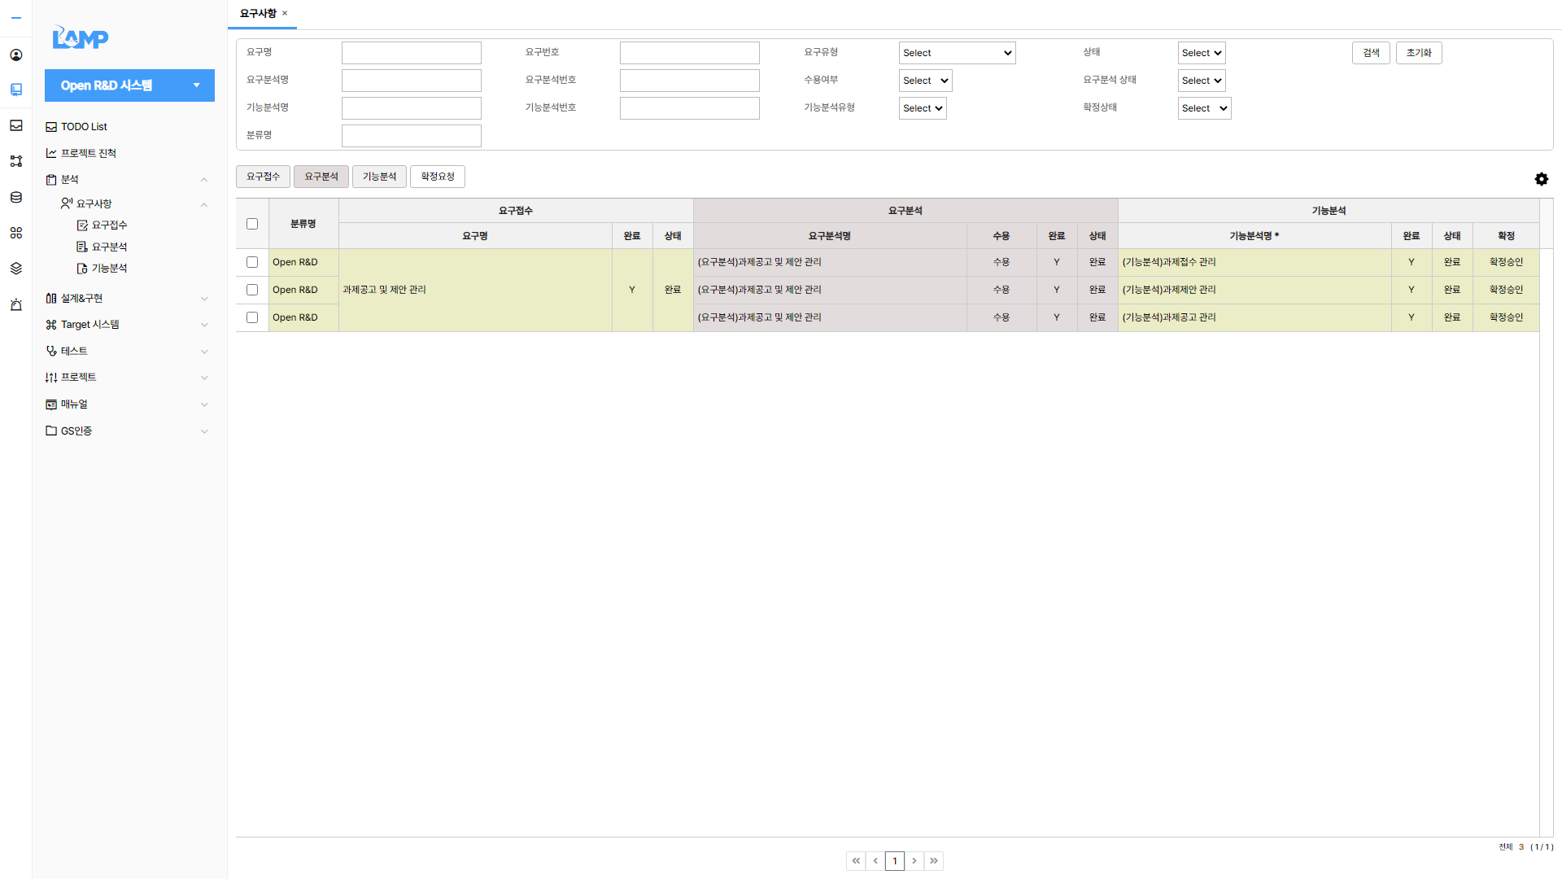Viewport: 1562px width, 879px height.
Task: Click the 확정승인 cell in first row
Action: tap(1506, 262)
